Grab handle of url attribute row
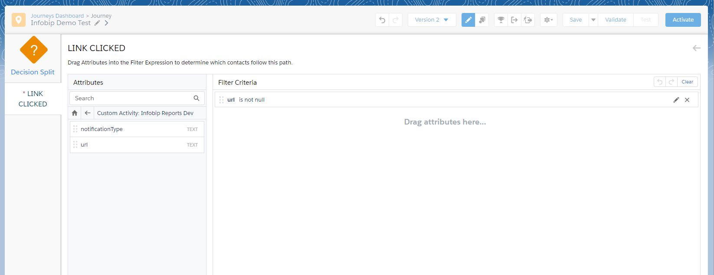Image resolution: width=714 pixels, height=275 pixels. (75, 144)
